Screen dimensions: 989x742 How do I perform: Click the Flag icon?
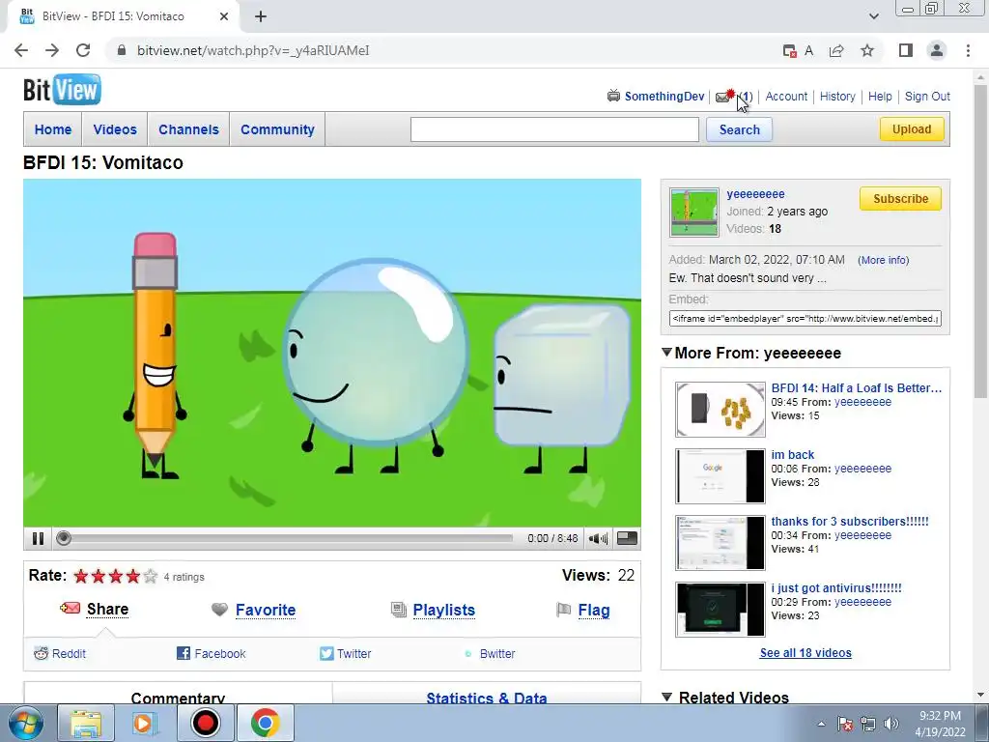[563, 610]
